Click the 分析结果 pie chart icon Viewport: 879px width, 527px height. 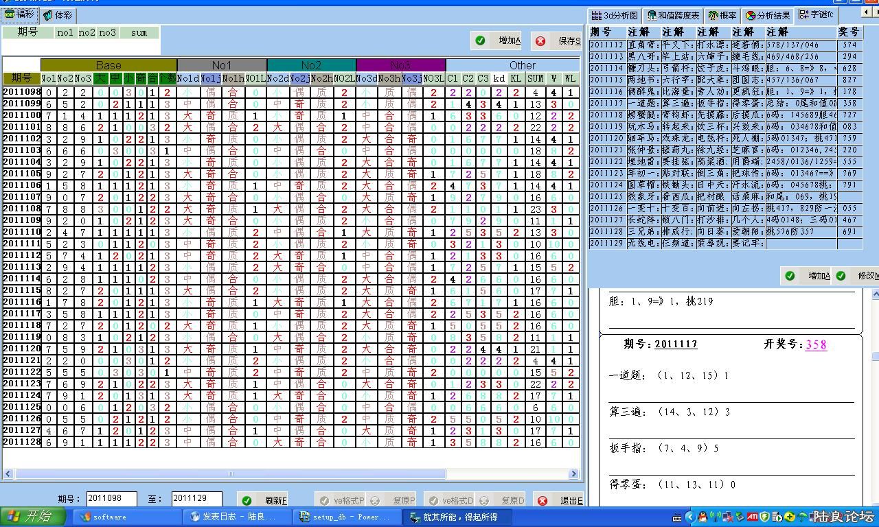(751, 15)
